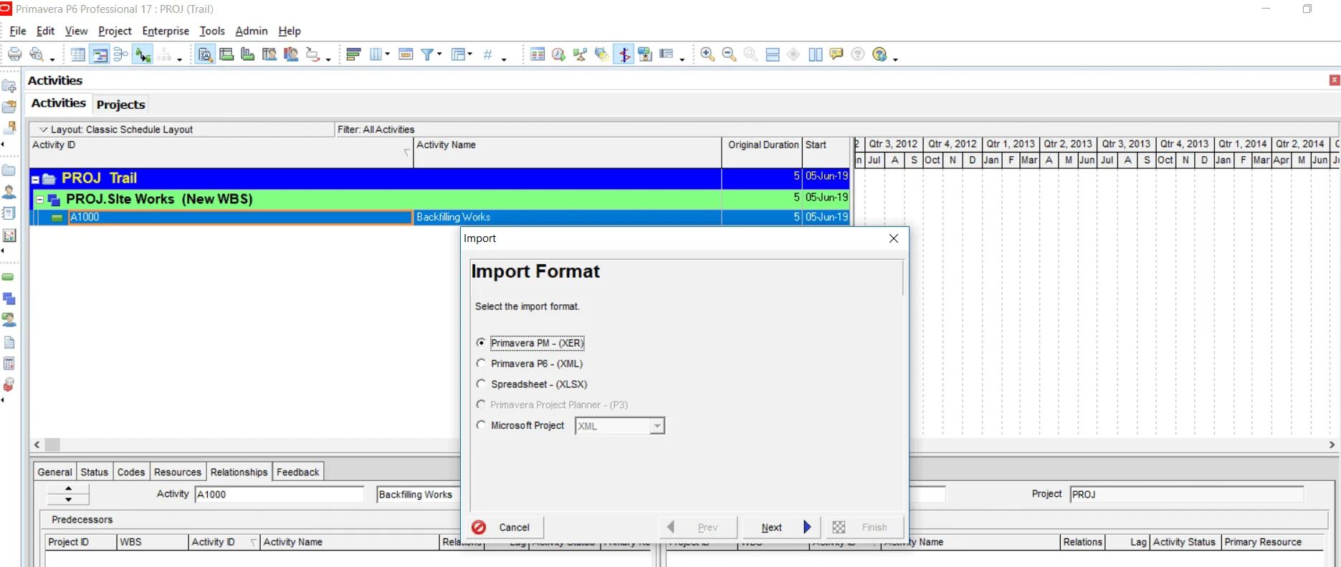This screenshot has height=567, width=1341.
Task: Open Timescale icon dropdown arrow
Action: pos(387,54)
